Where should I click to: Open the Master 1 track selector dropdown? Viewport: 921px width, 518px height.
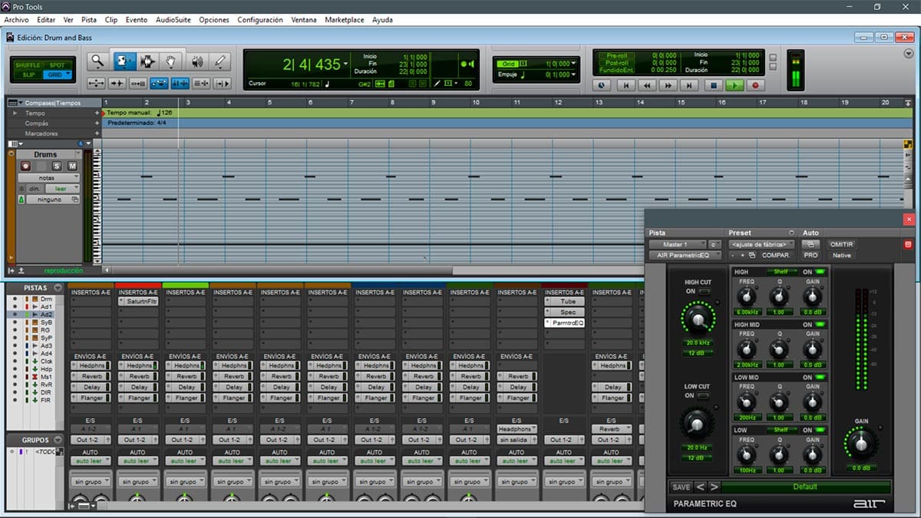[x=676, y=244]
